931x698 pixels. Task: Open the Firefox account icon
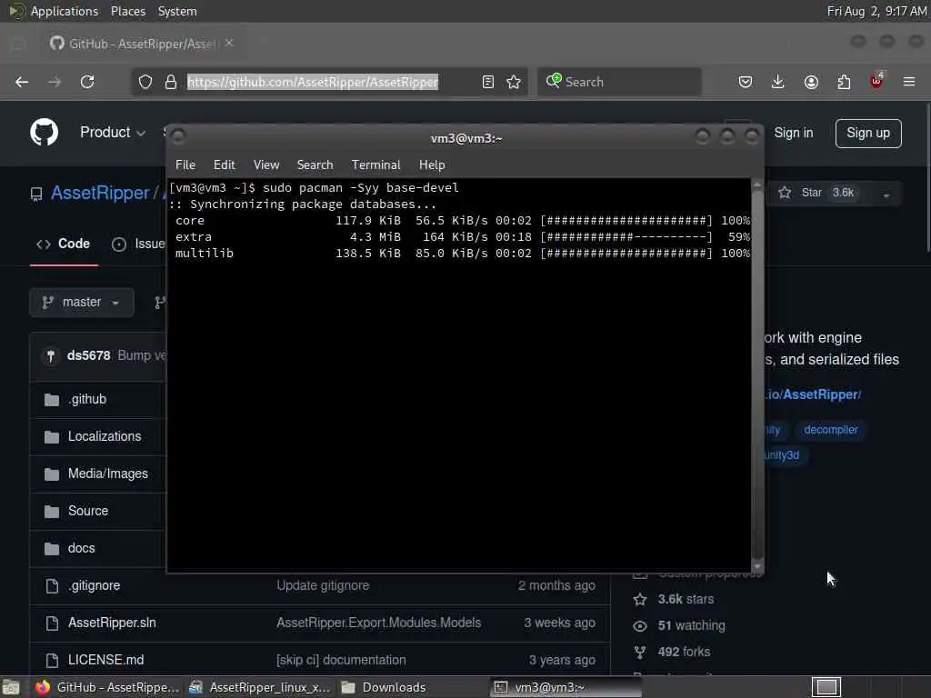[x=811, y=82]
